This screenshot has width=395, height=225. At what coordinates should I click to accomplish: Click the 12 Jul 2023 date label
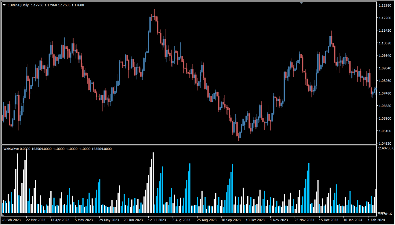[157, 220]
